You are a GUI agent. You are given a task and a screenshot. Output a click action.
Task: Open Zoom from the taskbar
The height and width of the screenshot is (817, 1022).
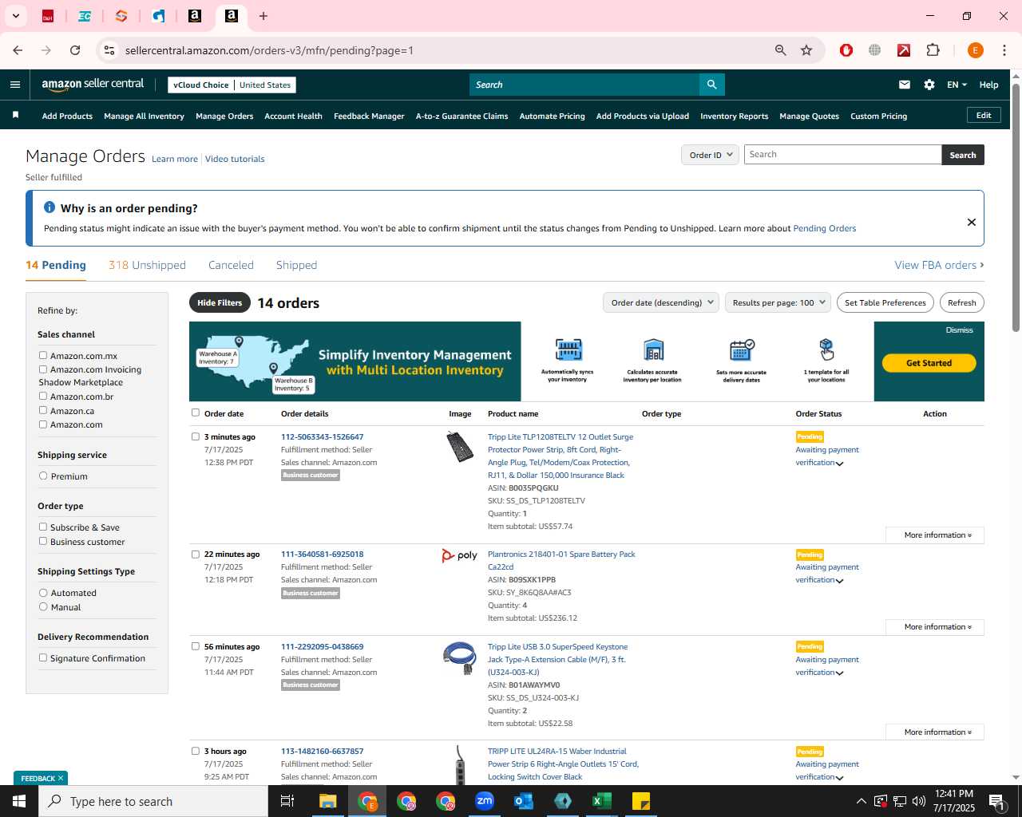click(x=485, y=801)
